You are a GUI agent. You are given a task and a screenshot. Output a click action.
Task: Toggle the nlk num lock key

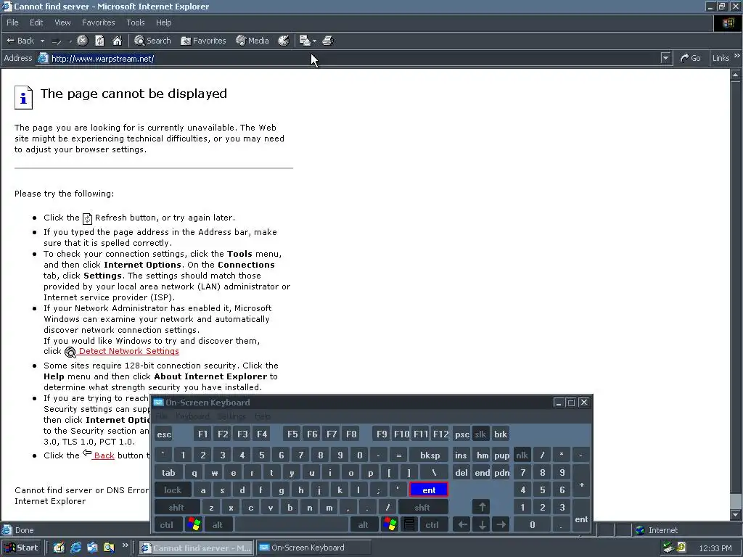[x=522, y=455]
